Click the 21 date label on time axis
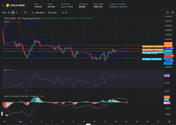Viewport: 176px width, 125px height. (x=126, y=122)
